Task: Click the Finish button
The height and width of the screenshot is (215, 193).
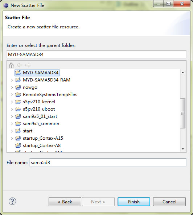Action: [x=134, y=202]
